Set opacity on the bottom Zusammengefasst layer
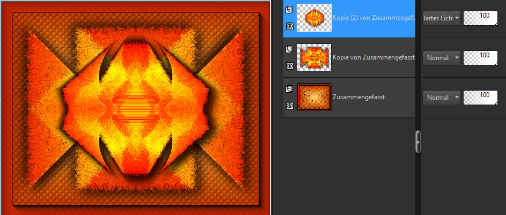506x215 pixels. click(x=481, y=97)
